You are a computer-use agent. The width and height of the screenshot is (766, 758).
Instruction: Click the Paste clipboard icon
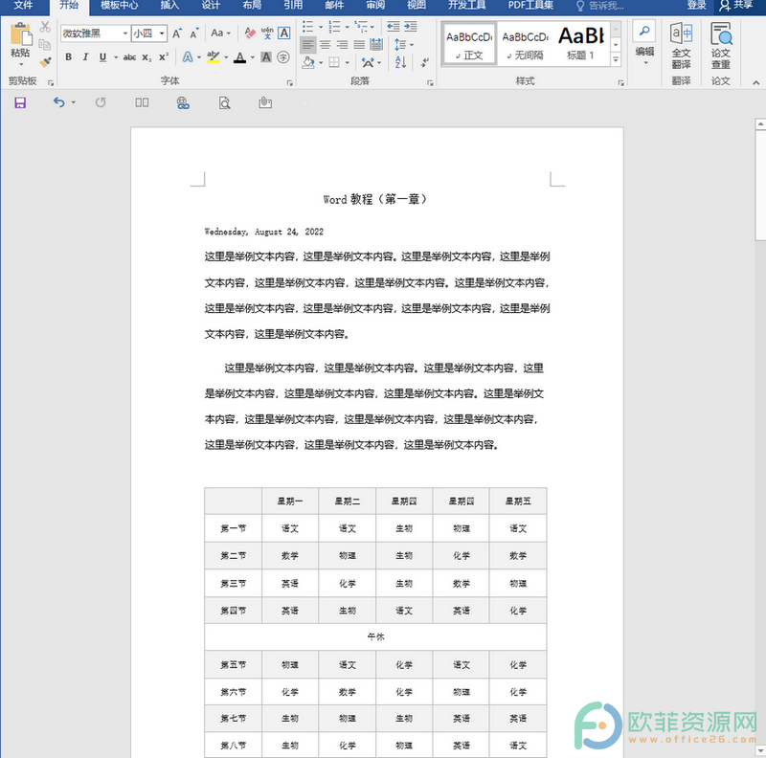[21, 34]
